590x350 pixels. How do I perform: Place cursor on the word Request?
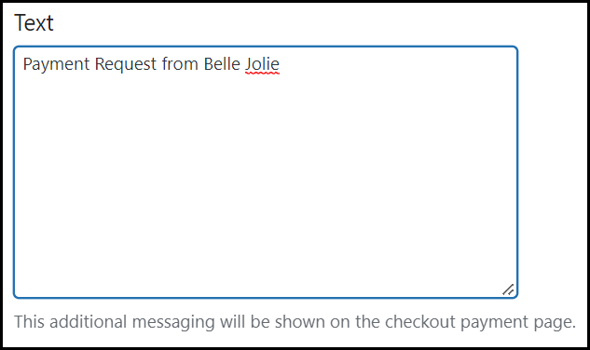point(125,64)
